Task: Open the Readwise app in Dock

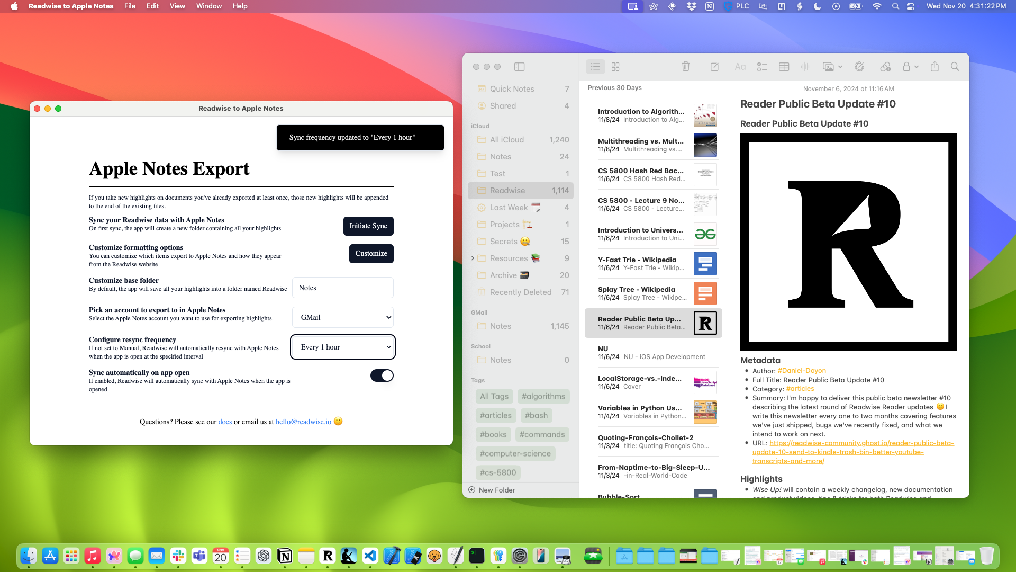Action: tap(328, 556)
